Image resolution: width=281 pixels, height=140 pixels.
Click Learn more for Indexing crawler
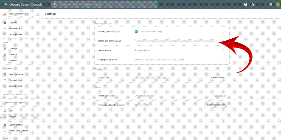click(220, 96)
